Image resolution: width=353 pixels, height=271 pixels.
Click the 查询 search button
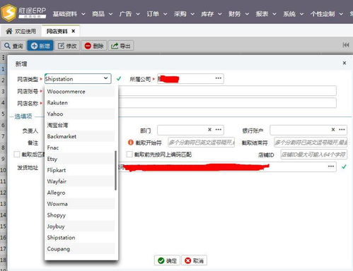(13, 46)
